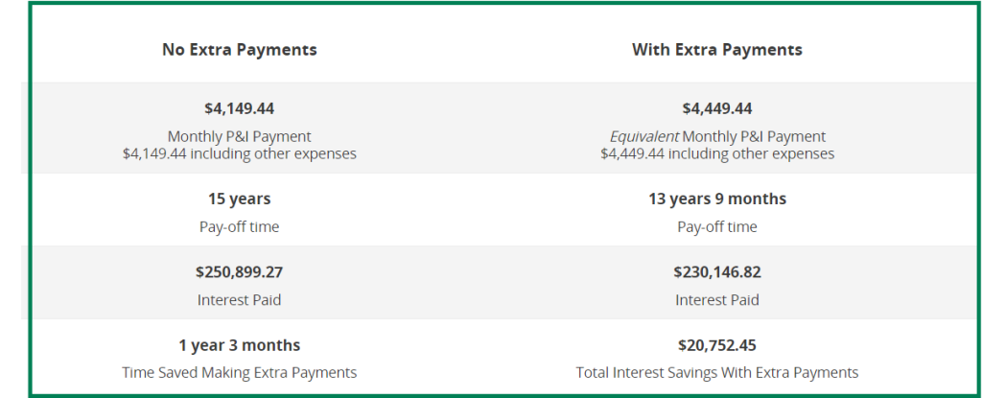Click the With Extra Payments column header
The height and width of the screenshot is (398, 982).
point(716,49)
